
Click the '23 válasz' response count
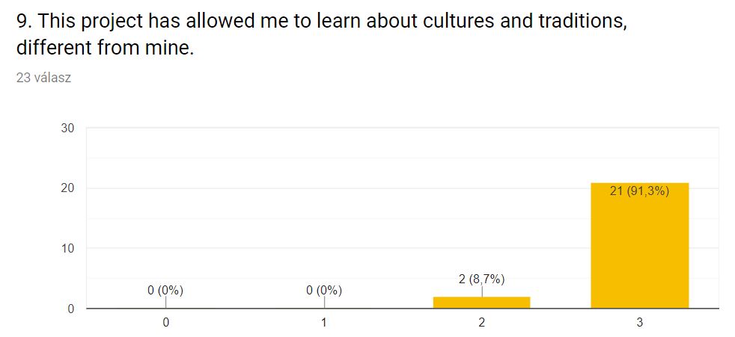tap(43, 78)
